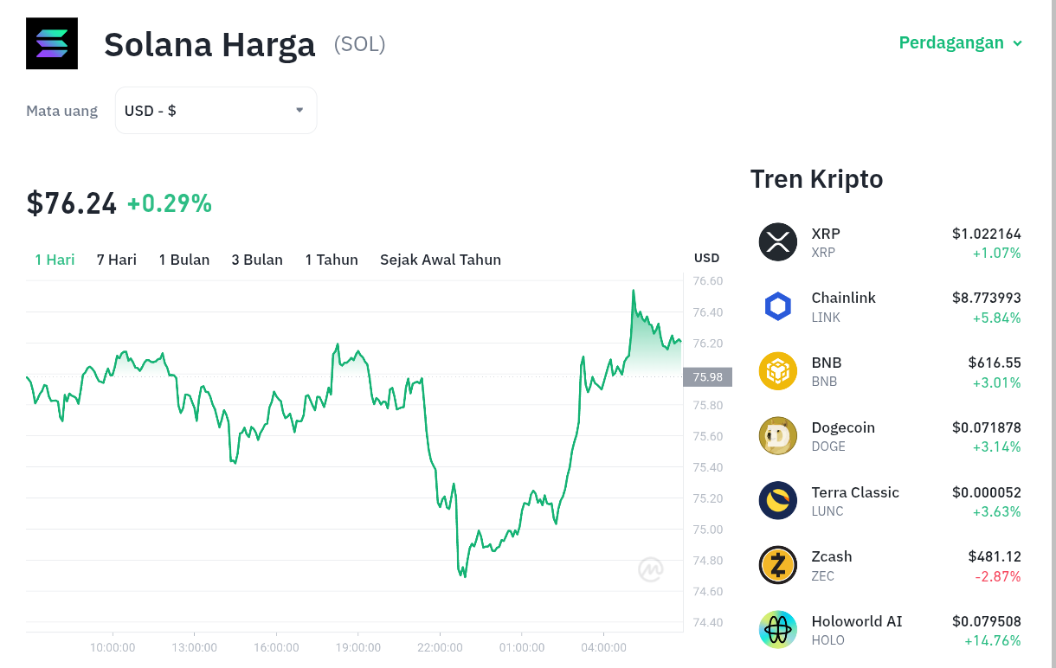Click the CoinMarketCap watermark on chart
The width and height of the screenshot is (1056, 668).
point(651,569)
